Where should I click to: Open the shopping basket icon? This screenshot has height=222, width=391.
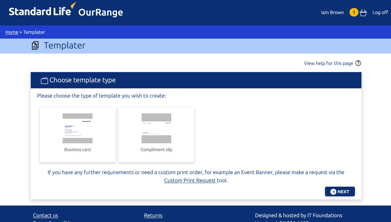tap(363, 13)
